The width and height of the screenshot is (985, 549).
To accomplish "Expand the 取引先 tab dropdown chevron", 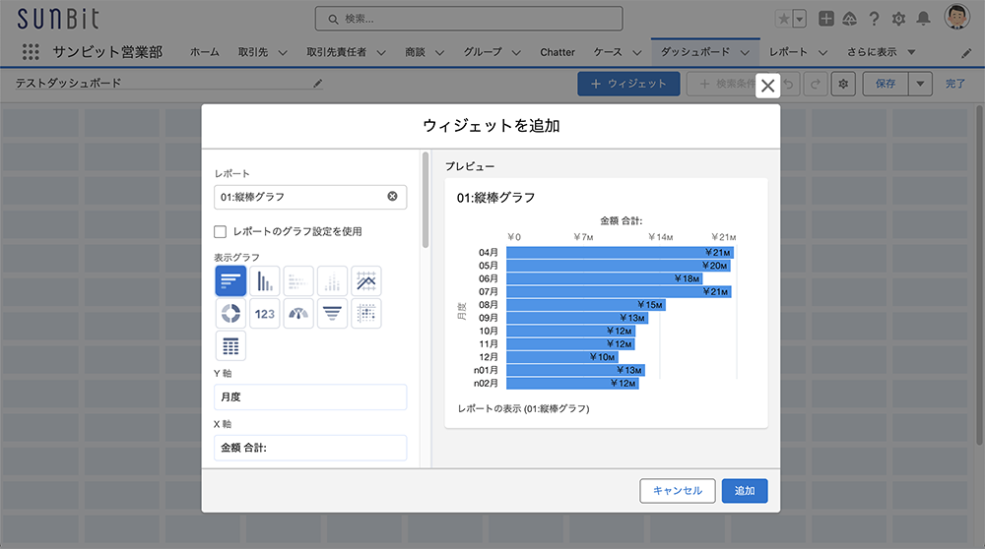I will point(283,53).
